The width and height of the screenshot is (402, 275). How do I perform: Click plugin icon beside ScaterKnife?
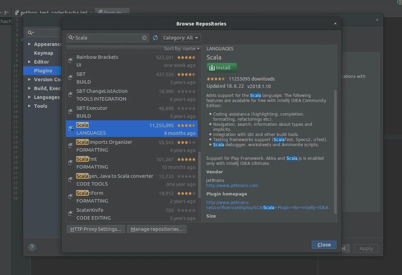tap(71, 213)
